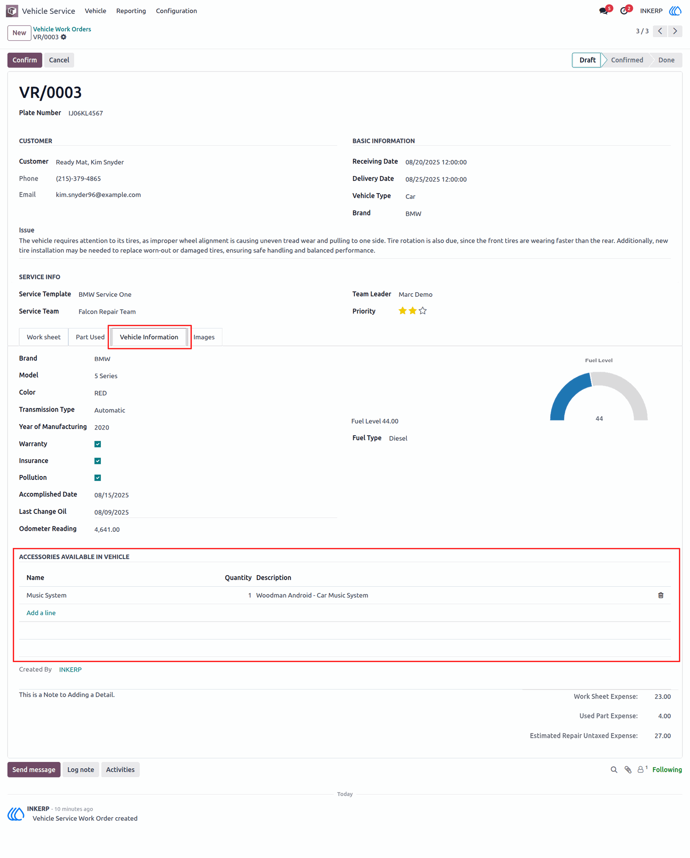Open attachments via the paperclip icon
Image resolution: width=690 pixels, height=858 pixels.
(628, 770)
